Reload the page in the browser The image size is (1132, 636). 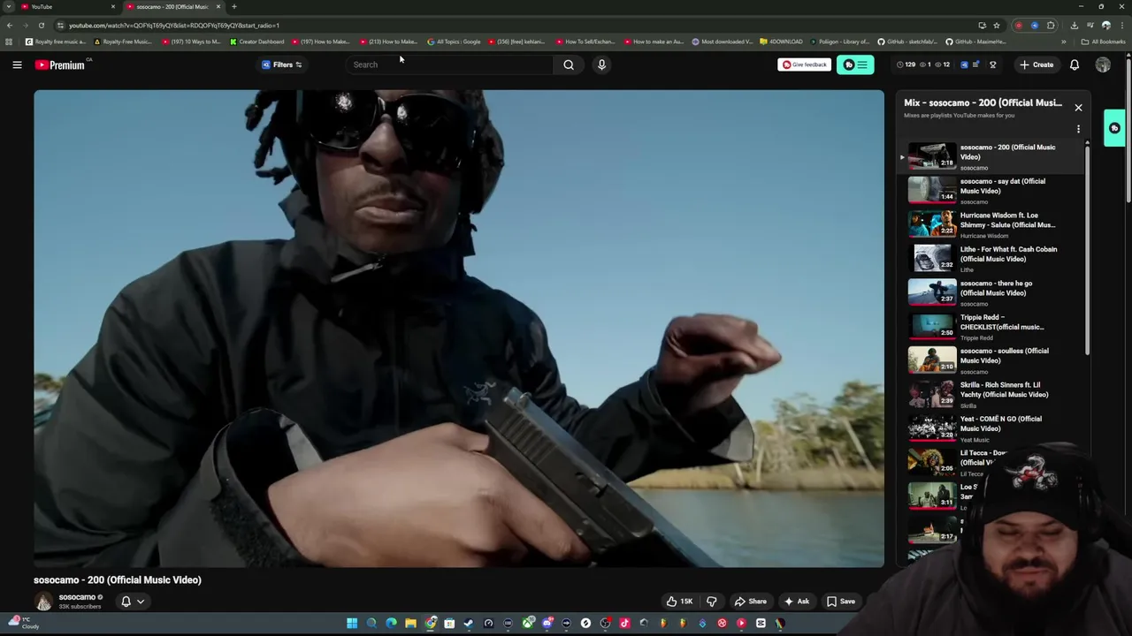41,26
